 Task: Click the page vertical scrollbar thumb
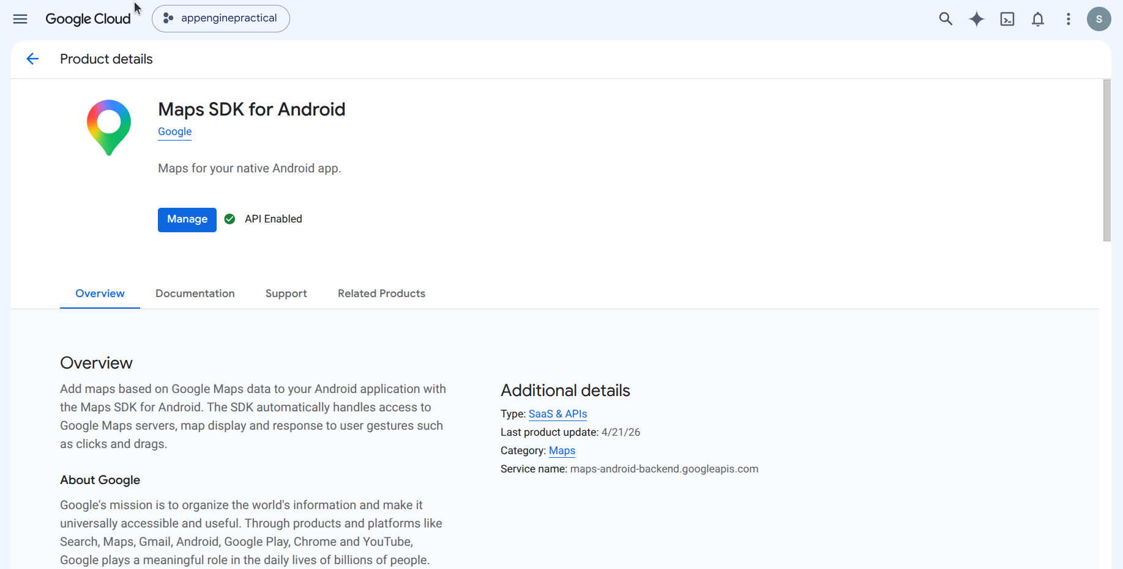[1106, 160]
